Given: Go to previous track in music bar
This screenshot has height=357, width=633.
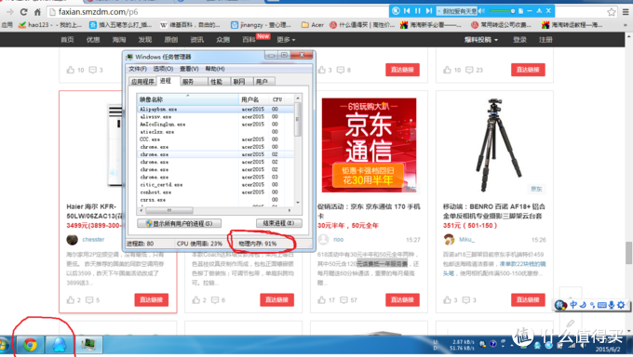Looking at the screenshot, I should [407, 11].
